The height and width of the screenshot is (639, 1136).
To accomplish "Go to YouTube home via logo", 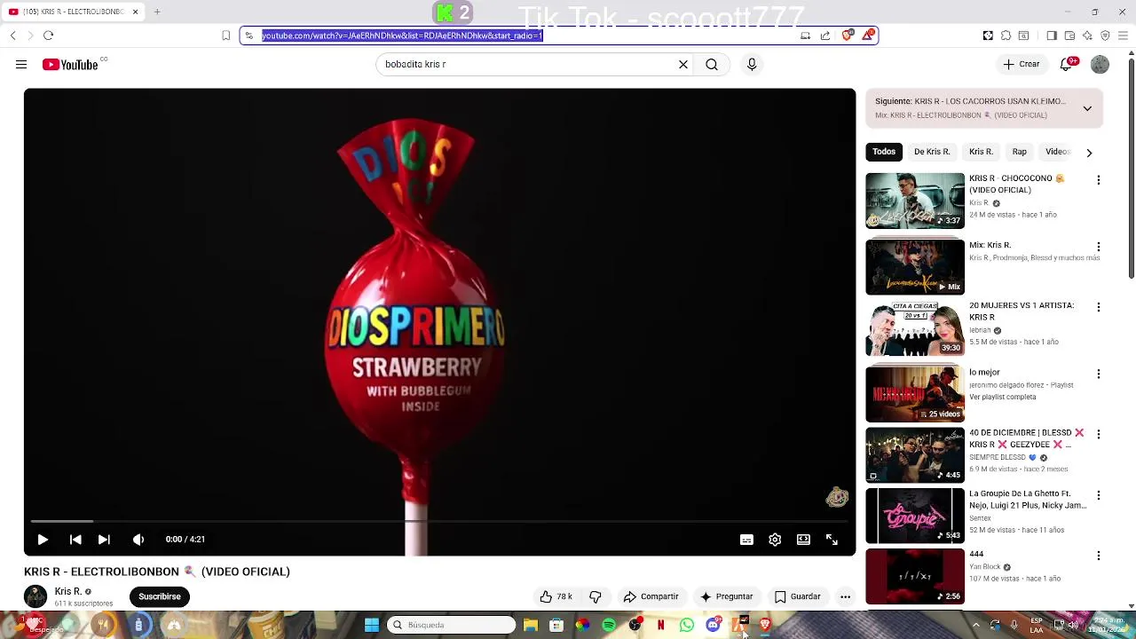I will (70, 65).
